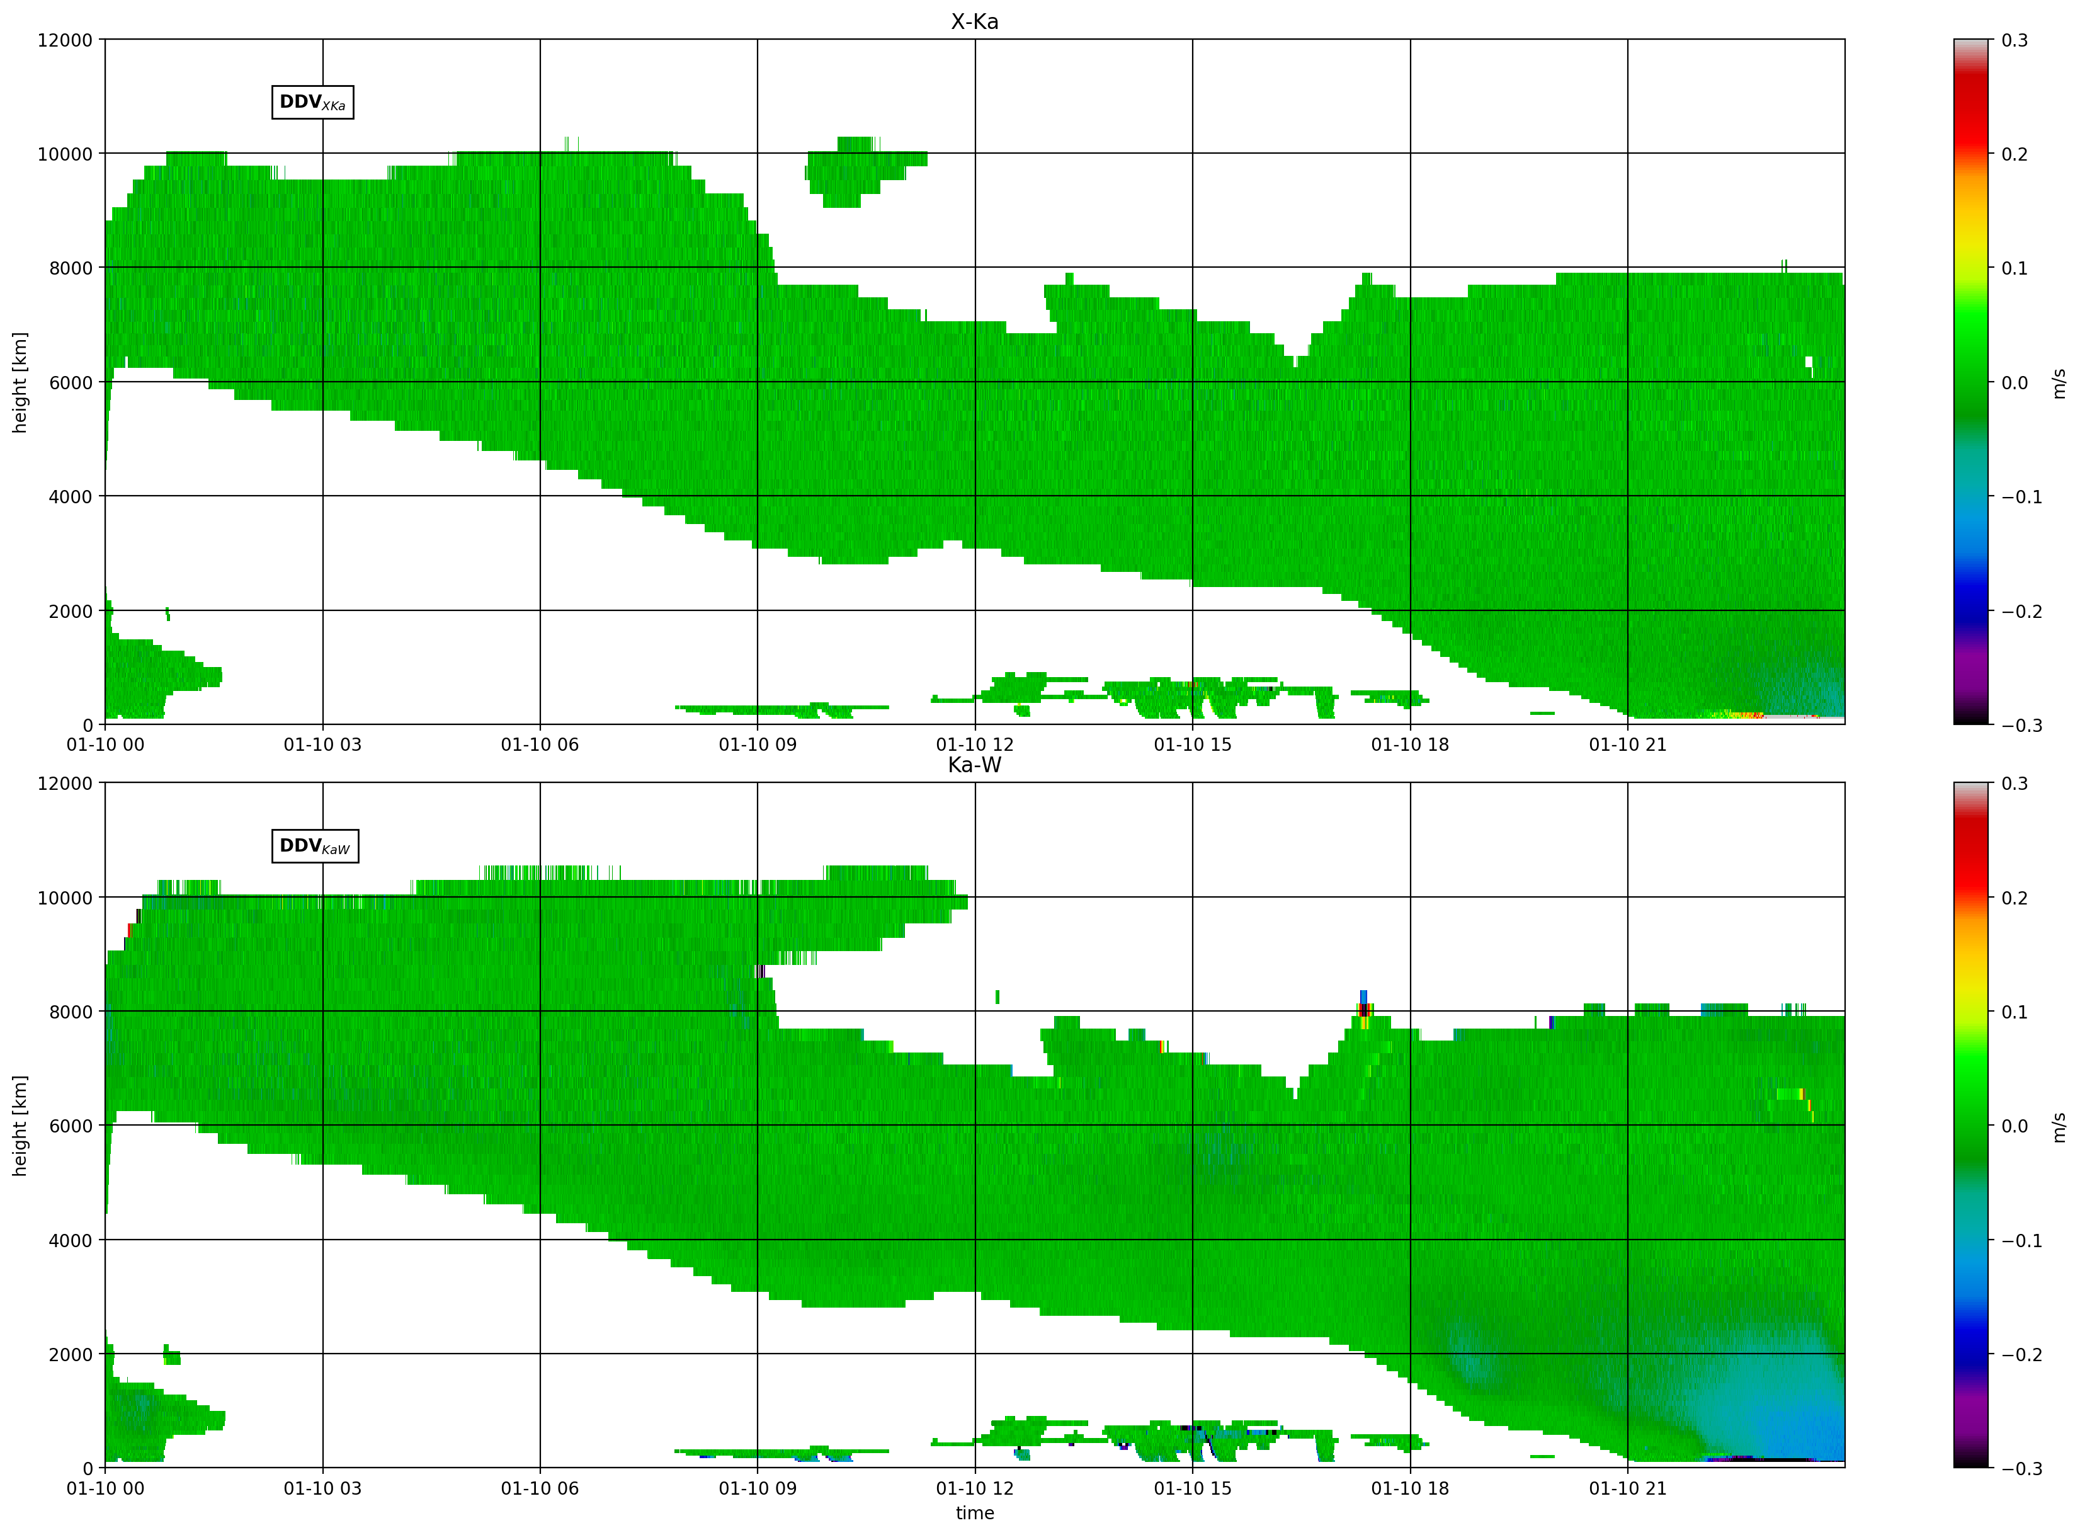Click the 01-10 06 tick label of top plot
Viewport: 2080px width, 1535px height.
pyautogui.click(x=540, y=745)
